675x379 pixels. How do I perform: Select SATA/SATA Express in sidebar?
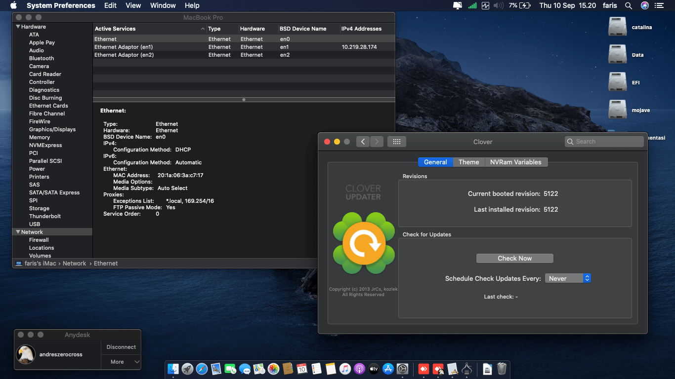tap(54, 192)
